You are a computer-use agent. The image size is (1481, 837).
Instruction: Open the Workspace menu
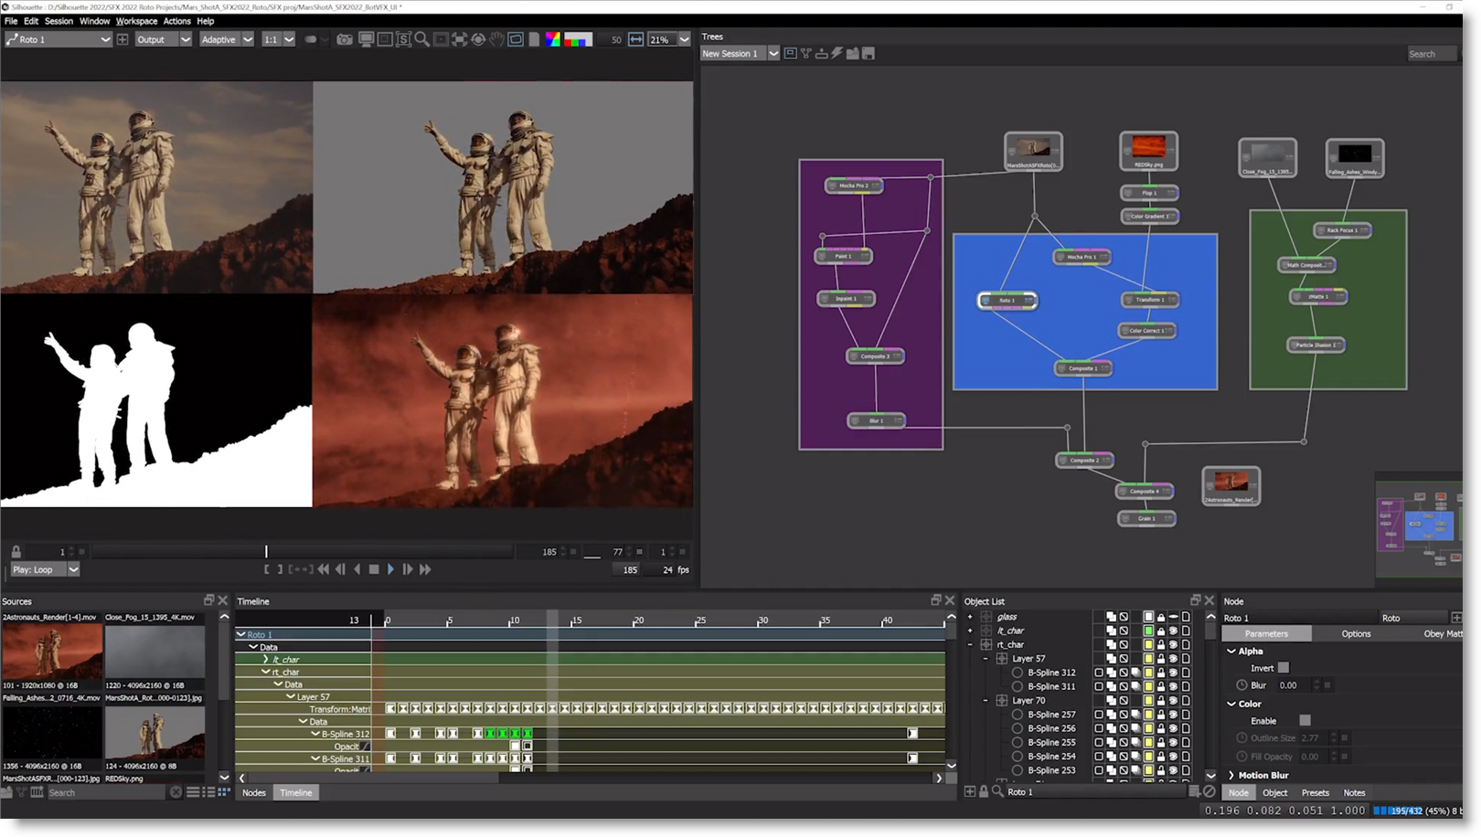(x=136, y=21)
